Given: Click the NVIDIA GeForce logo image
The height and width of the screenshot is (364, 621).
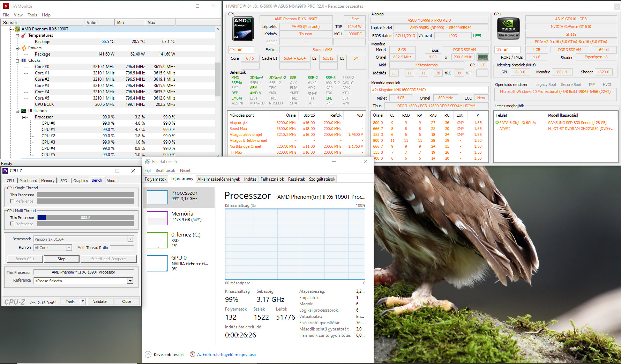Looking at the screenshot, I should click(508, 28).
